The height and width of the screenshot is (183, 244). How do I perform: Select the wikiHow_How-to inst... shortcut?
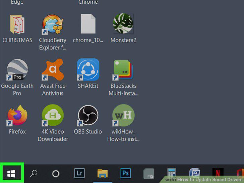pos(123,115)
